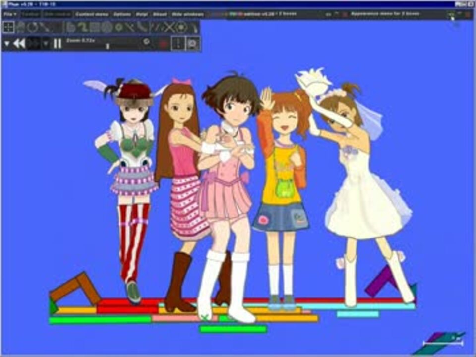Click the Undo double-arrow button
The width and height of the screenshot is (476, 357).
20,44
